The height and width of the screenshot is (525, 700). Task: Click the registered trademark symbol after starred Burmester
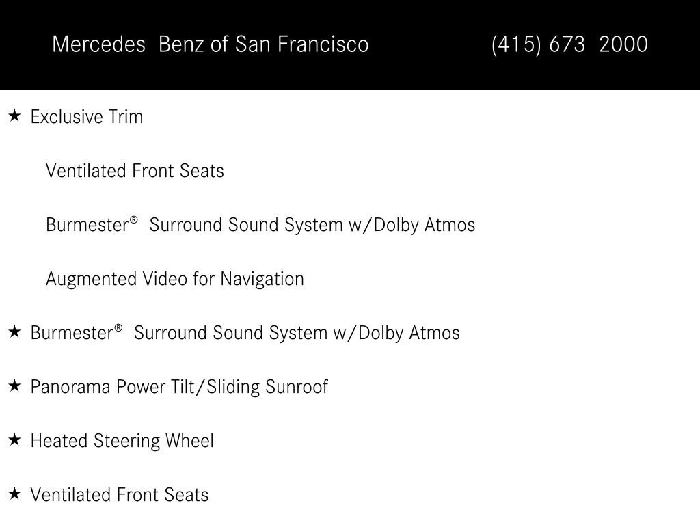point(118,328)
